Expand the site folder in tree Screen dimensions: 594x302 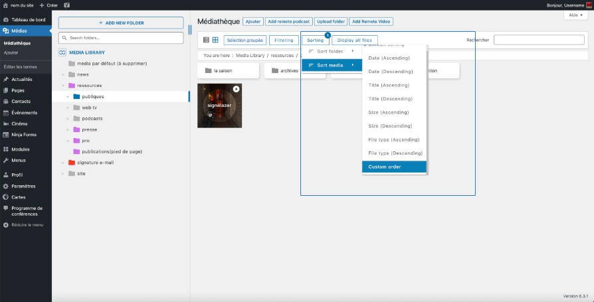point(63,174)
